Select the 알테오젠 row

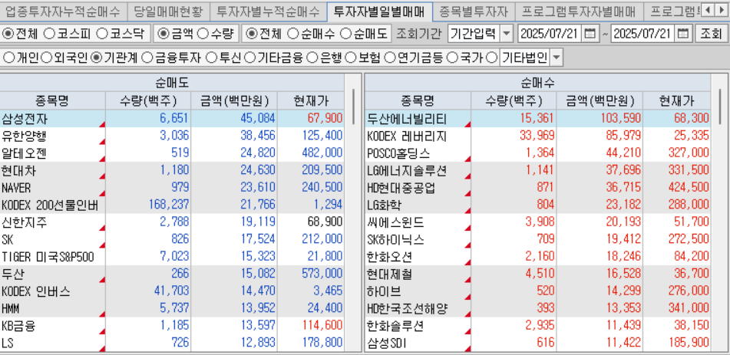click(172, 153)
